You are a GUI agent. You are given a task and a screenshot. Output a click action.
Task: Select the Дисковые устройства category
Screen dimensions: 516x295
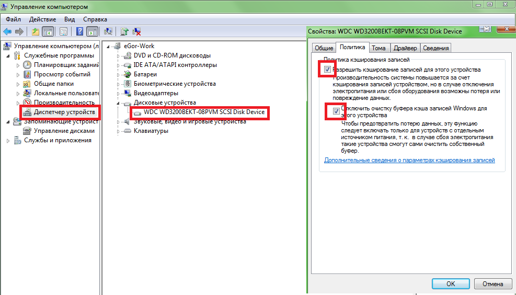coord(165,103)
